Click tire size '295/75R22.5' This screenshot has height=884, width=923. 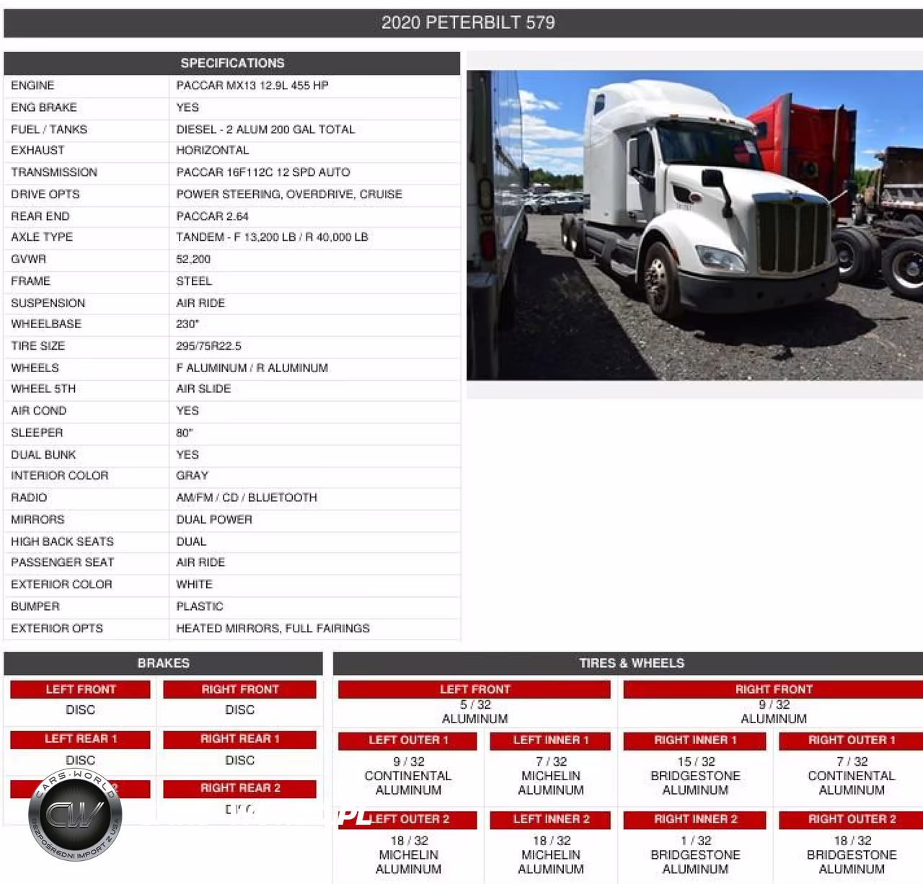[x=209, y=346]
